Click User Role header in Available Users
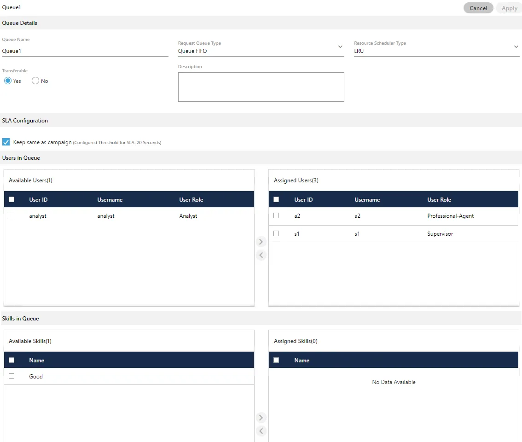This screenshot has height=442, width=522. (191, 199)
